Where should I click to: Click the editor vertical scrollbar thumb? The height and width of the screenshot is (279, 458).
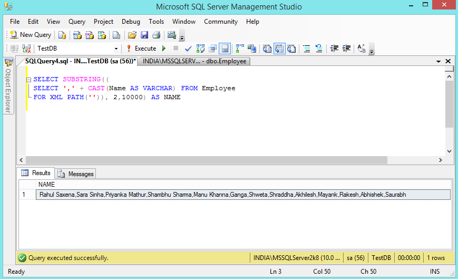pos(449,104)
